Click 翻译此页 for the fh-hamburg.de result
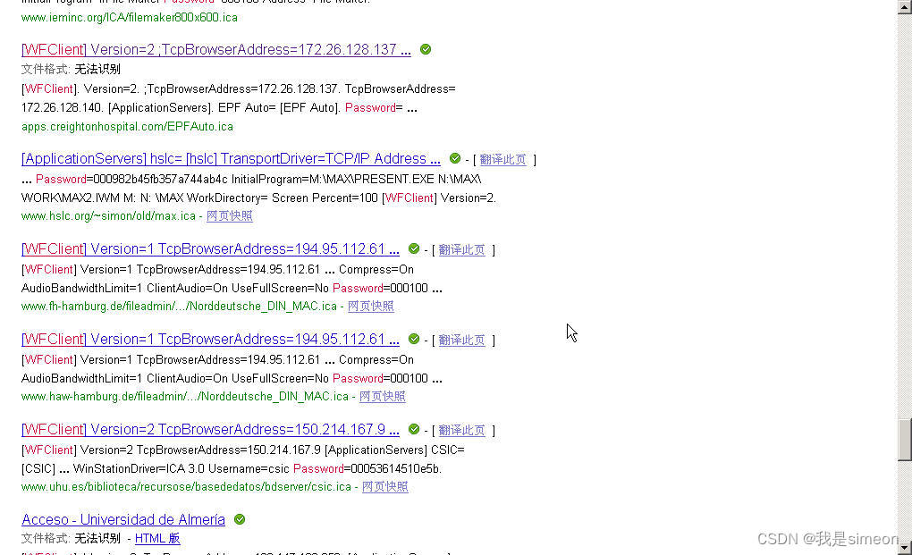The height and width of the screenshot is (555, 912). pyautogui.click(x=461, y=250)
